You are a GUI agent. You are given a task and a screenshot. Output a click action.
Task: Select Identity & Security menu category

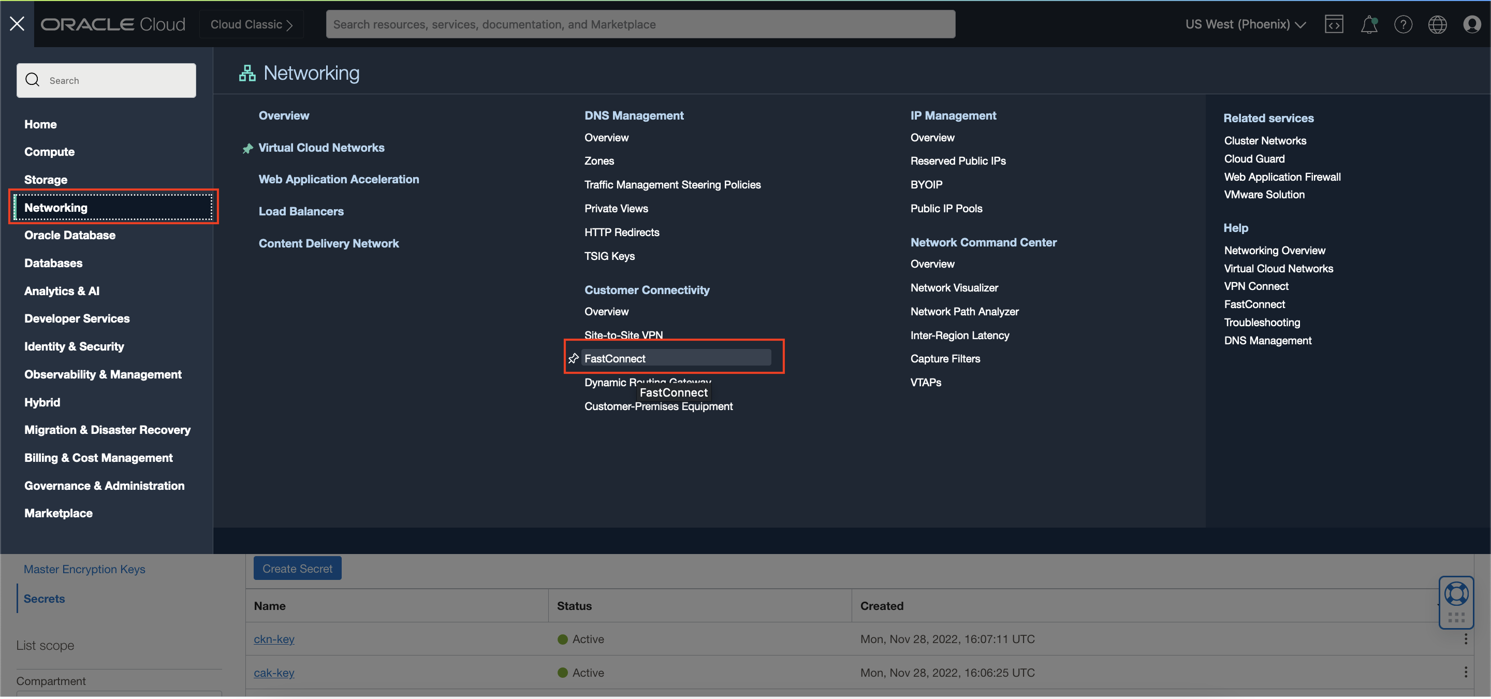(74, 346)
